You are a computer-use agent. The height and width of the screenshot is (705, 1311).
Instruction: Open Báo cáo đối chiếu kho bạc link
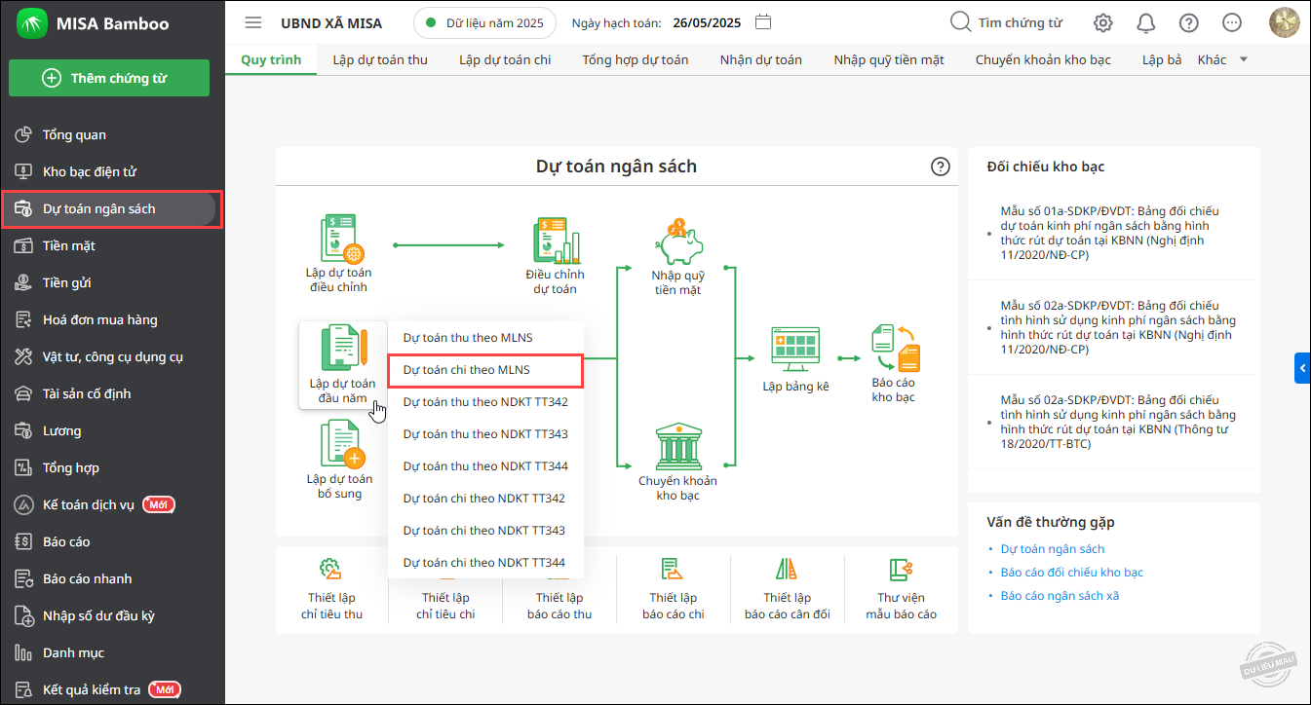click(1071, 573)
